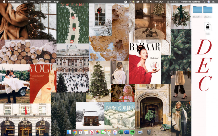Open Notes from the Dock
218x136 pixels.
click(x=86, y=132)
